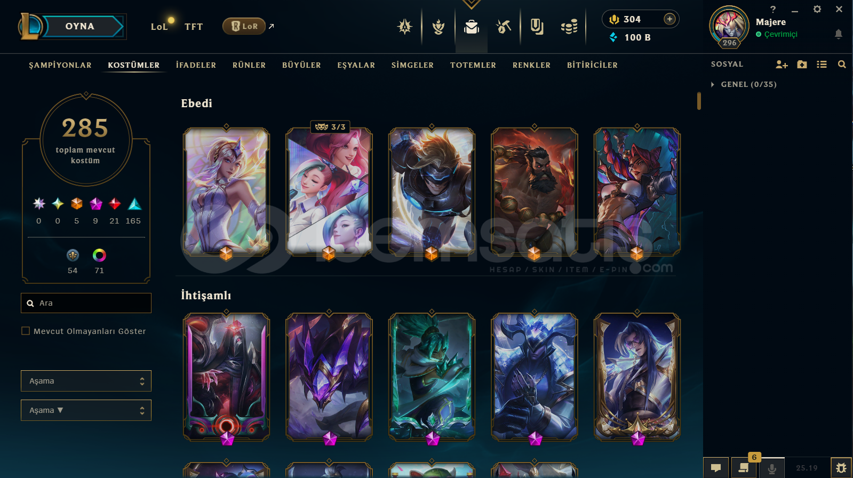Image resolution: width=853 pixels, height=478 pixels.
Task: Open the first Aşama dropdown
Action: point(86,381)
